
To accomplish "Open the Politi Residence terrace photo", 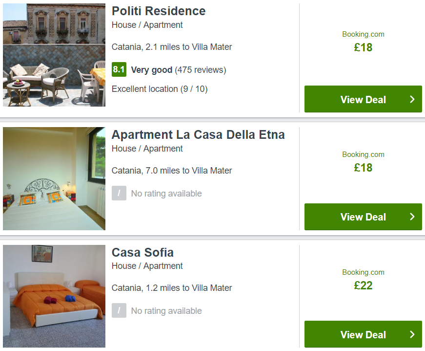I will coord(54,55).
